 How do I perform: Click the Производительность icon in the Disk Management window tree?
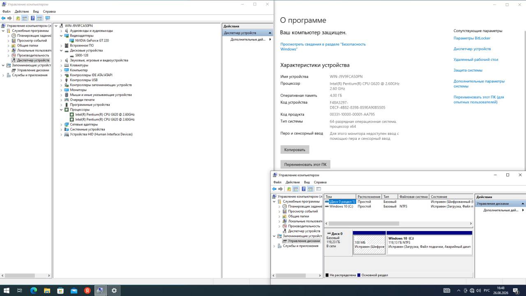click(285, 226)
